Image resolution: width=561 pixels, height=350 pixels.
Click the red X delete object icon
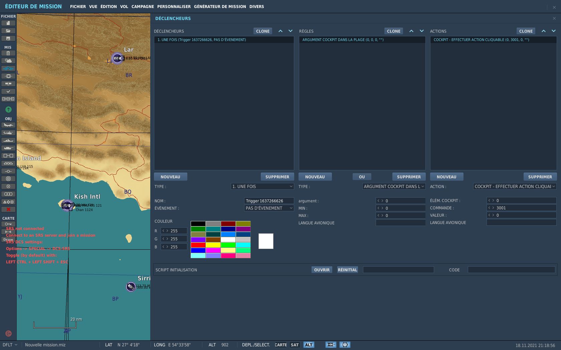pyautogui.click(x=8, y=209)
